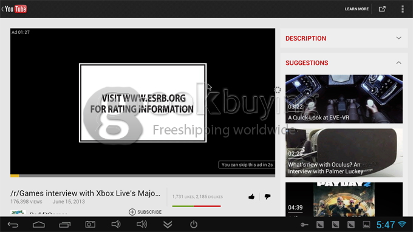This screenshot has width=413, height=232.
Task: Open the Payday 2 suggested video
Action: [x=344, y=199]
